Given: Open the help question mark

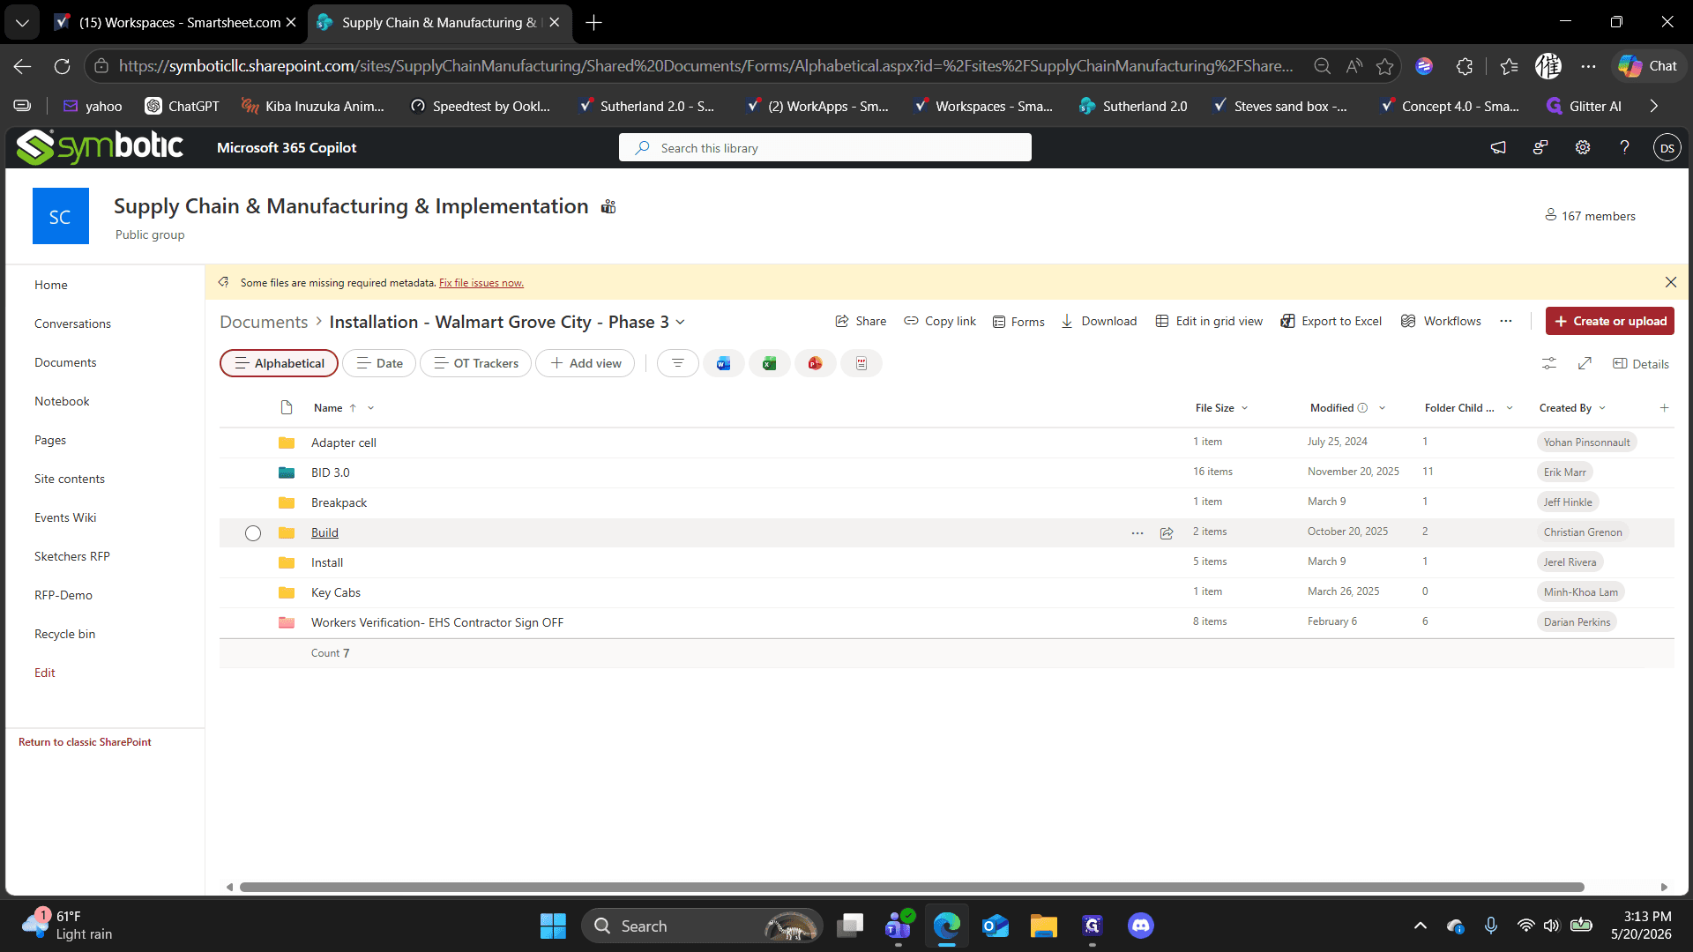Looking at the screenshot, I should coord(1624,147).
